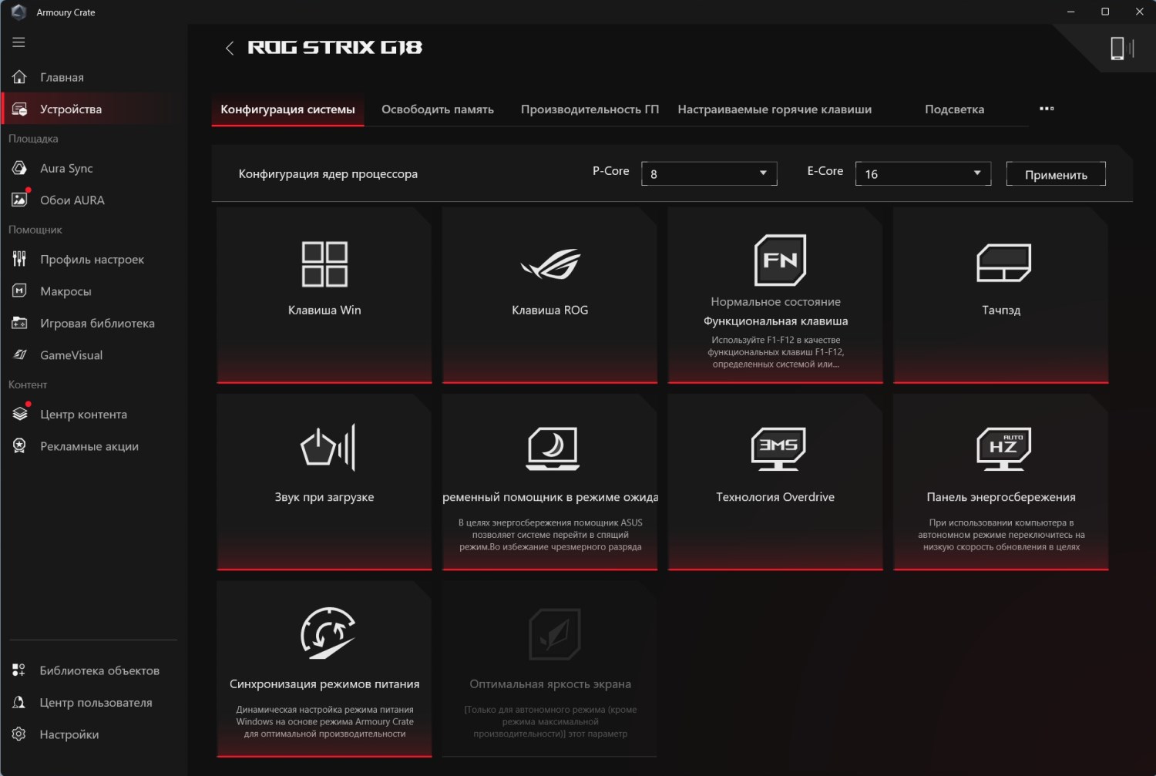Switch to the Производительность ГП tab
This screenshot has height=776, width=1156.
[x=590, y=109]
